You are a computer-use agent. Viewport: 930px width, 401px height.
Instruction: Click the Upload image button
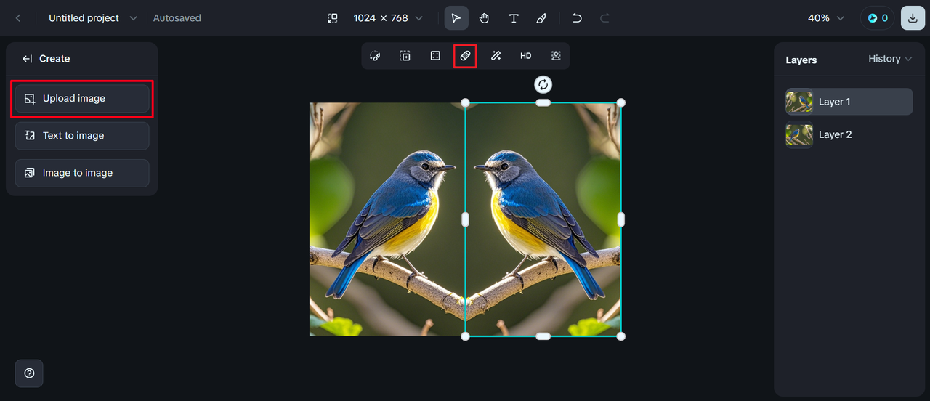[82, 99]
